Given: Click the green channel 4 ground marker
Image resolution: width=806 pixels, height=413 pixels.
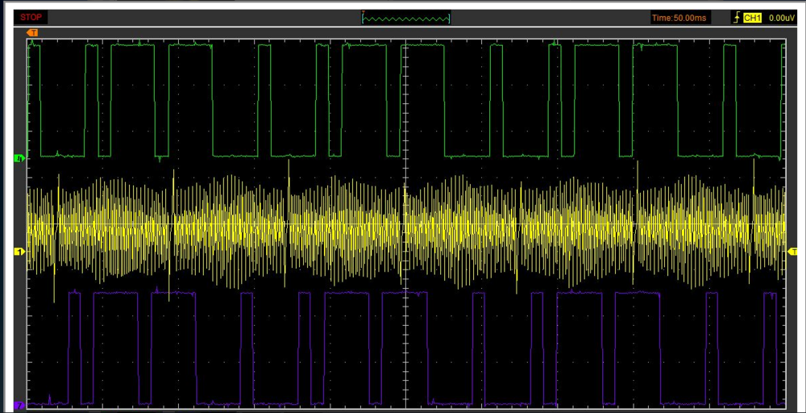Looking at the screenshot, I should (20, 159).
